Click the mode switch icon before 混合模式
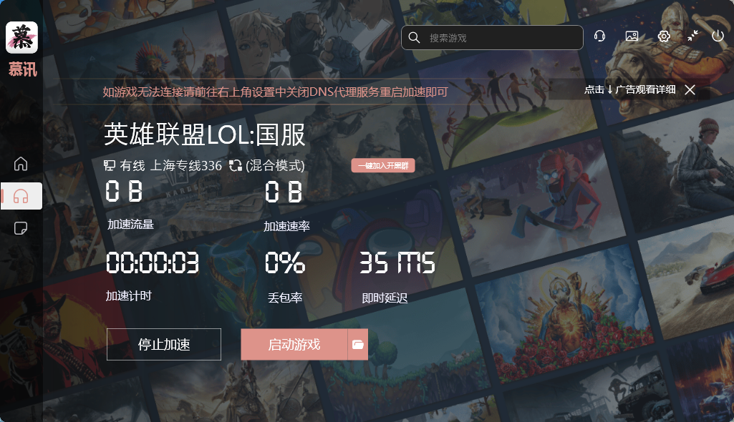This screenshot has height=422, width=734. [x=236, y=165]
